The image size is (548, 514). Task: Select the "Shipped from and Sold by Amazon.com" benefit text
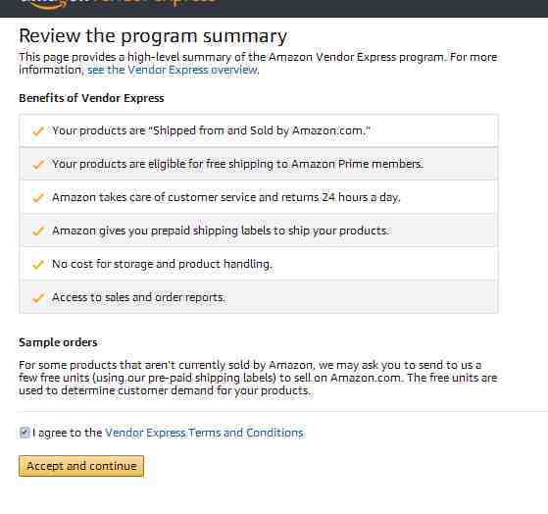click(211, 130)
